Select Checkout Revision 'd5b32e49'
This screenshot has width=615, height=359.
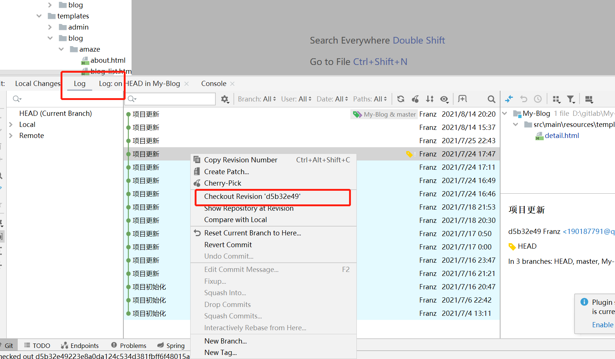pyautogui.click(x=252, y=196)
